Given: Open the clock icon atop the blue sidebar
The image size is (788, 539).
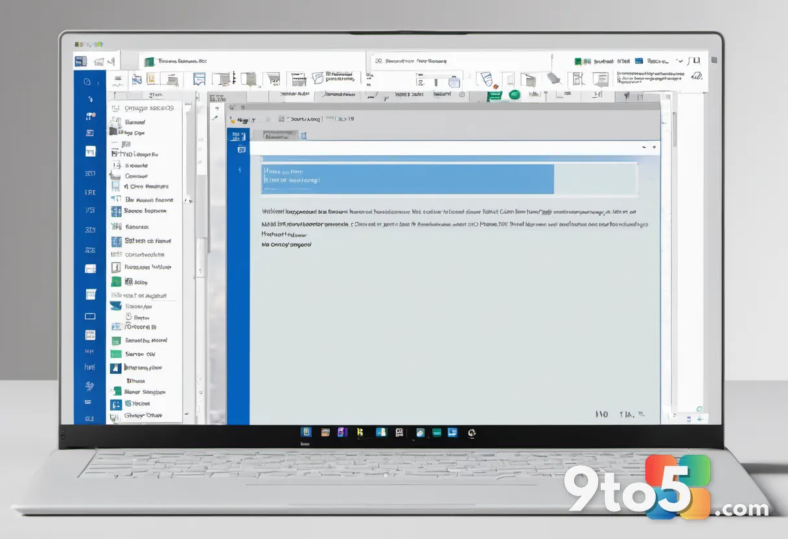Looking at the screenshot, I should point(87,82).
